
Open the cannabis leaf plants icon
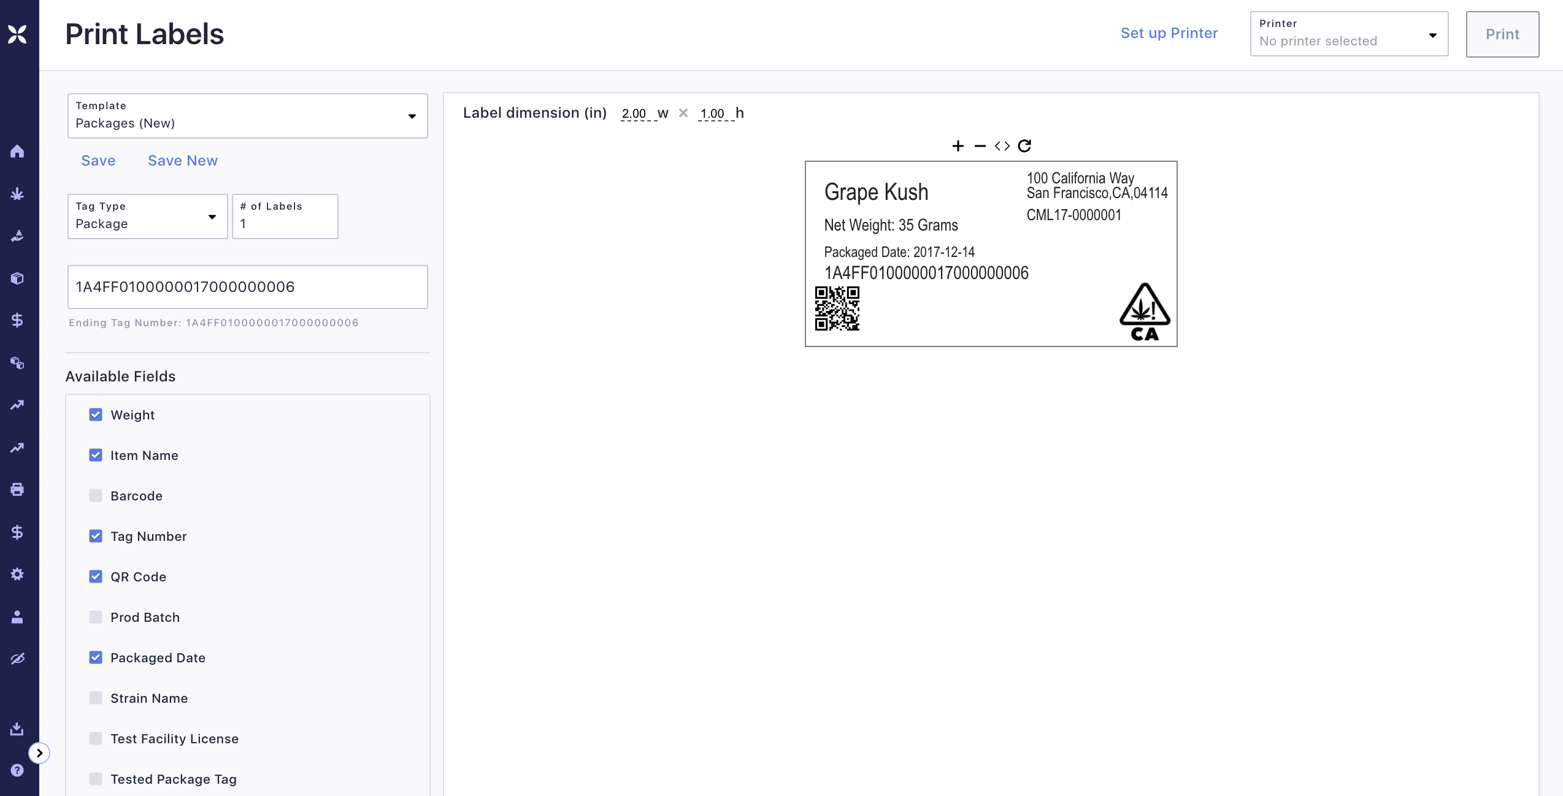17,194
